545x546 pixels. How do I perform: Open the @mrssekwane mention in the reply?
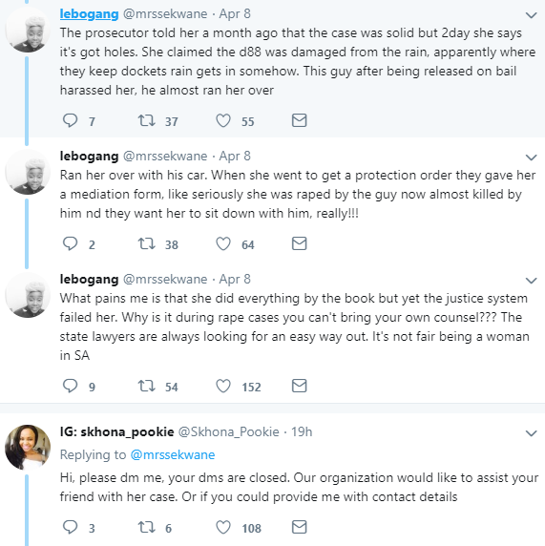(173, 454)
